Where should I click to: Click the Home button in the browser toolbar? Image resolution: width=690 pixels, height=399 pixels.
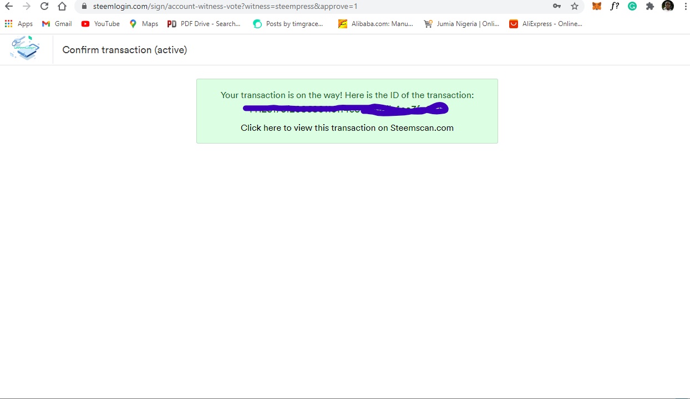coord(62,6)
